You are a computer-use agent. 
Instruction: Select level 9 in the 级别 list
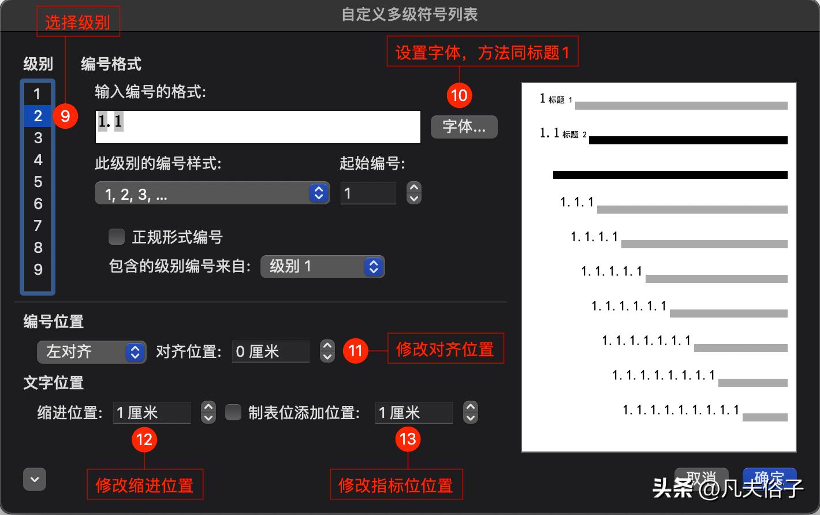pos(38,269)
